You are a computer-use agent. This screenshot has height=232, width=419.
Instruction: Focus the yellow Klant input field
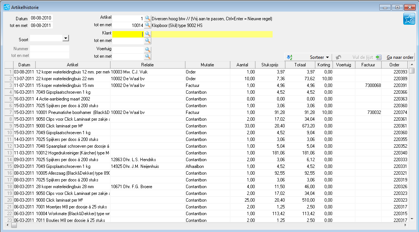[x=127, y=34]
